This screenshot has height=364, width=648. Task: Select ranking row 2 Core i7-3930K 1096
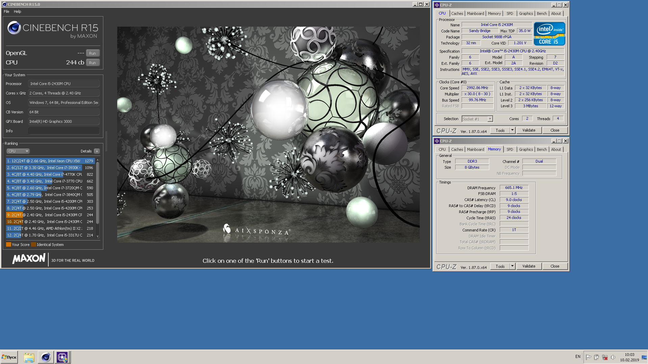pos(50,168)
